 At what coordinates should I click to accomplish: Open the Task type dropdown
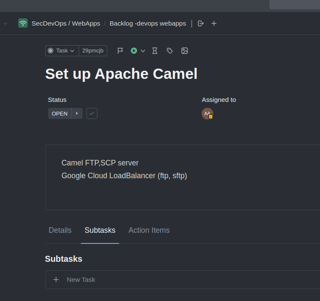point(62,50)
